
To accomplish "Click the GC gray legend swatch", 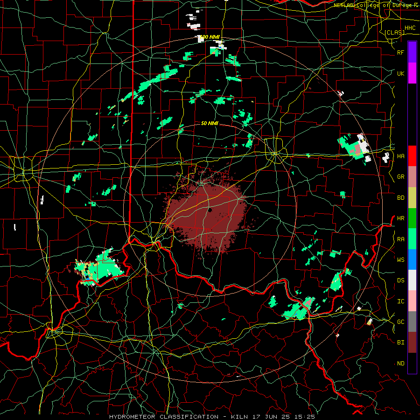I will coord(412,322).
